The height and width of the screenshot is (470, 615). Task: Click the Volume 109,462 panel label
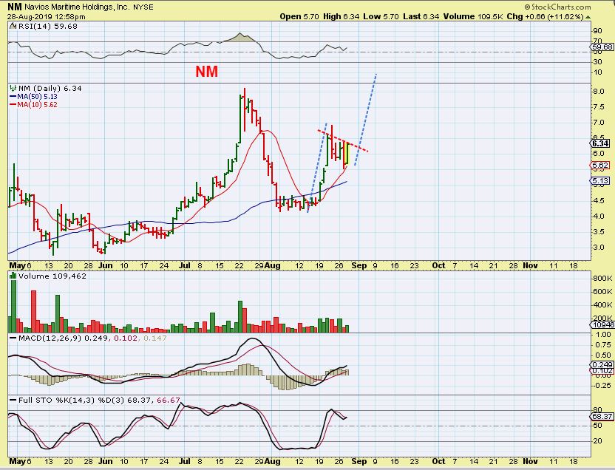pyautogui.click(x=52, y=276)
